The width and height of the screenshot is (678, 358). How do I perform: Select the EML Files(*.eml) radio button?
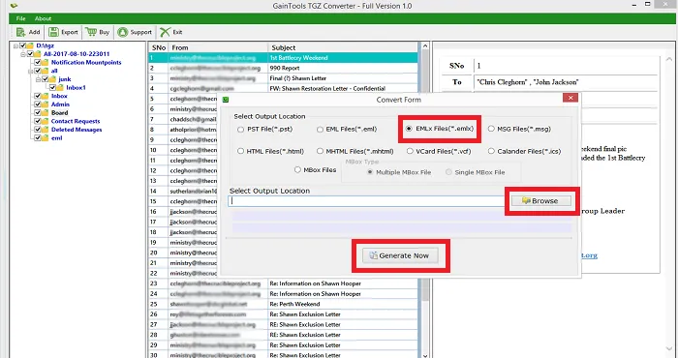coord(320,129)
